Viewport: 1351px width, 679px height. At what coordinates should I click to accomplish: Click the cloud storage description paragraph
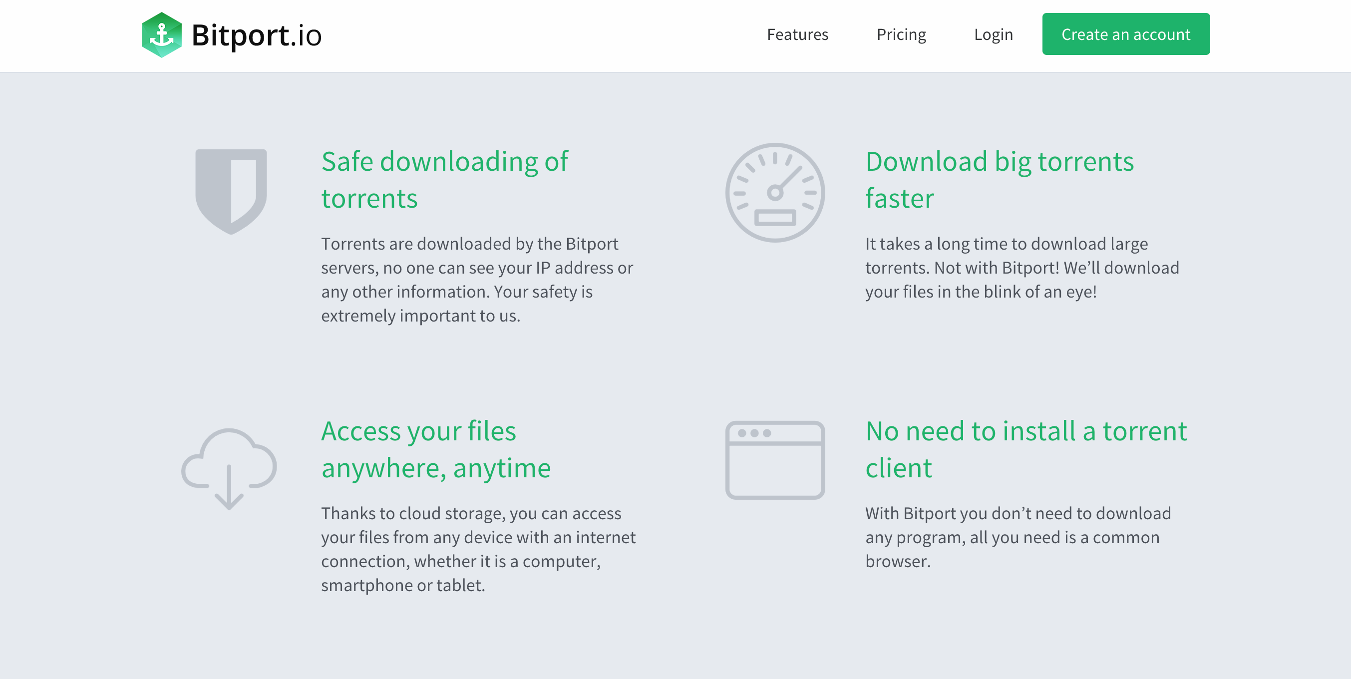click(x=478, y=549)
